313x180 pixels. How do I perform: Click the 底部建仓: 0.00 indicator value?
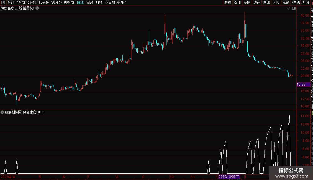click(x=34, y=112)
